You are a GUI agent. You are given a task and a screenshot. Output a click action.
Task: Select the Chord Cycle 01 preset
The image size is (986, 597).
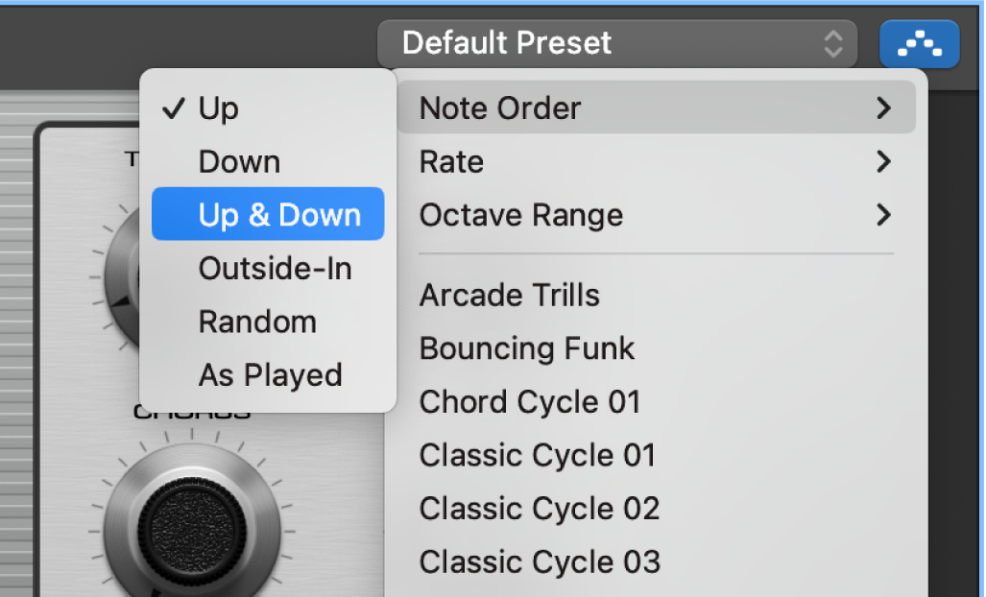[x=529, y=401]
